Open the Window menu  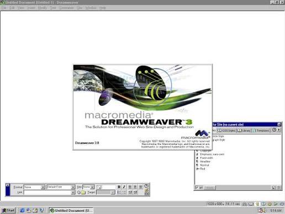pos(91,8)
